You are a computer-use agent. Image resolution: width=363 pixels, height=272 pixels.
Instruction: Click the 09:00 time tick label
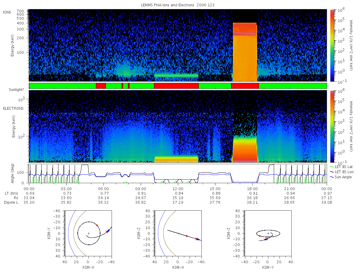(141, 189)
